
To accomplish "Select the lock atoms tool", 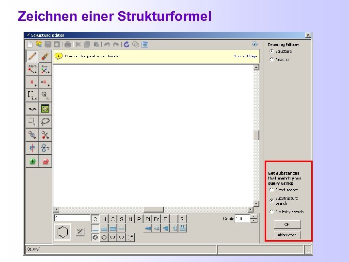I will pos(32,135).
